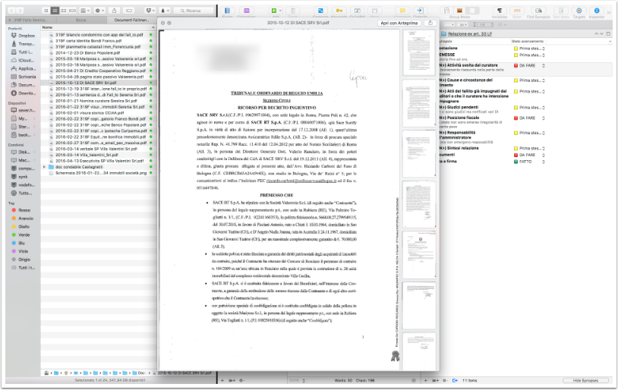Select the Rosso tag in sidebar
This screenshot has width=618, height=390.
(x=24, y=210)
